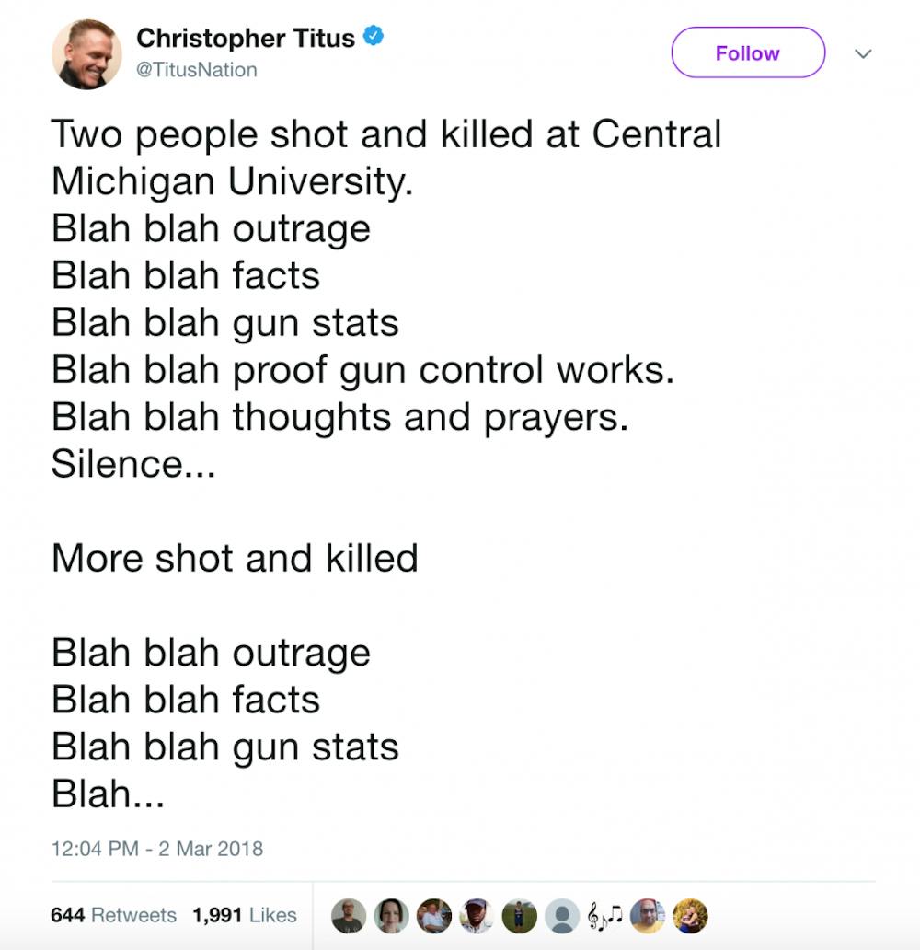
Task: Click Christopher Titus's profile picture
Action: tap(86, 54)
